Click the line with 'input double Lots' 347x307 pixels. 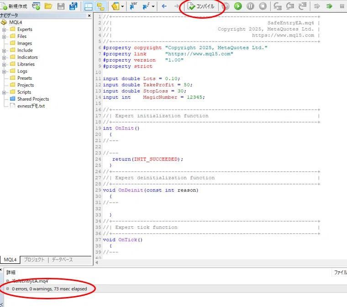pyautogui.click(x=142, y=78)
